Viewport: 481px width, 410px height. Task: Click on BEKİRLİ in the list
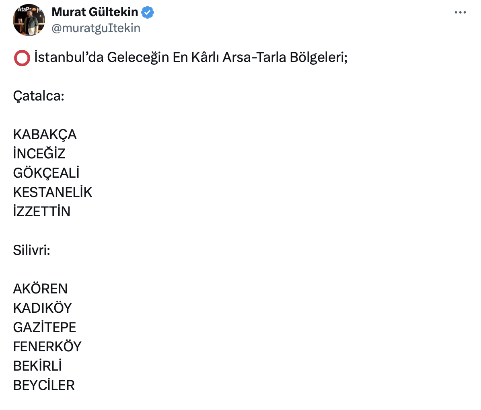(x=37, y=366)
